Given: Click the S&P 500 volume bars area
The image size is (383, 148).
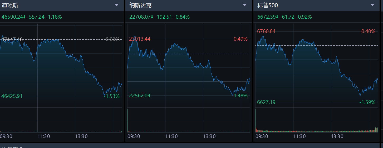Looking at the screenshot, I should (316, 130).
